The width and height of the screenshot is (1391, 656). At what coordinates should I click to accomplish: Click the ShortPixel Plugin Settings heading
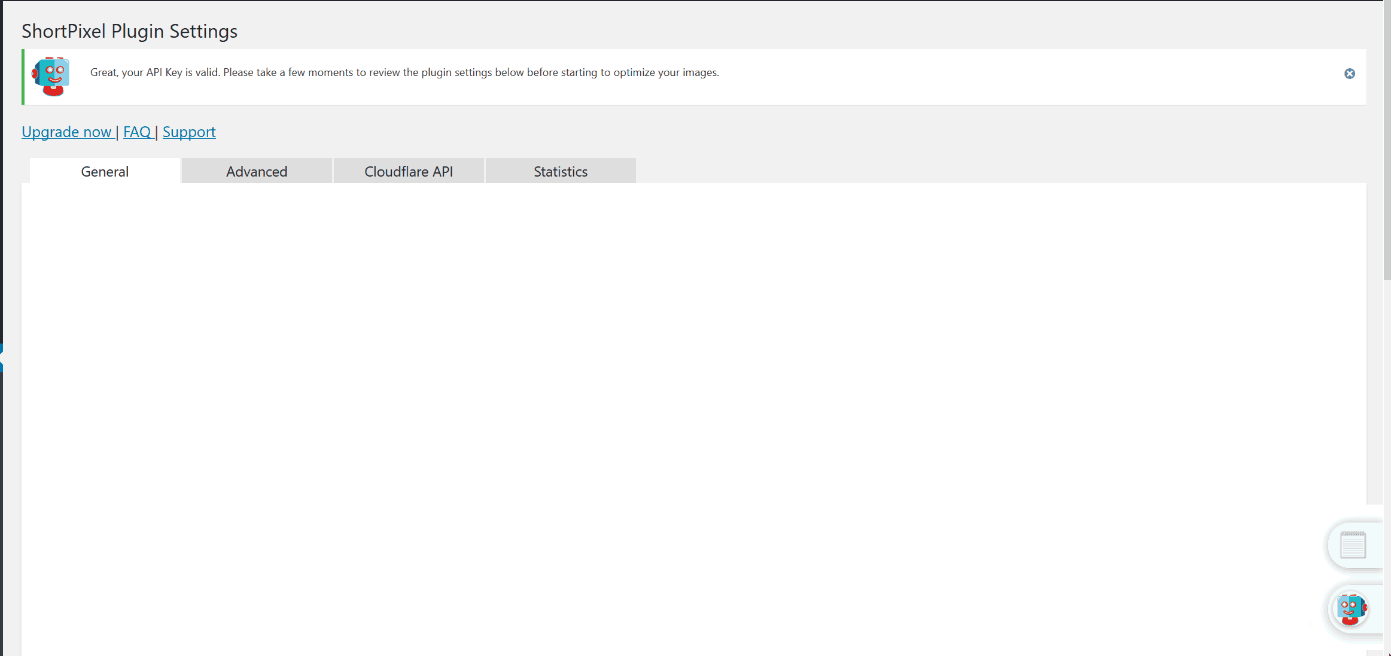point(129,31)
